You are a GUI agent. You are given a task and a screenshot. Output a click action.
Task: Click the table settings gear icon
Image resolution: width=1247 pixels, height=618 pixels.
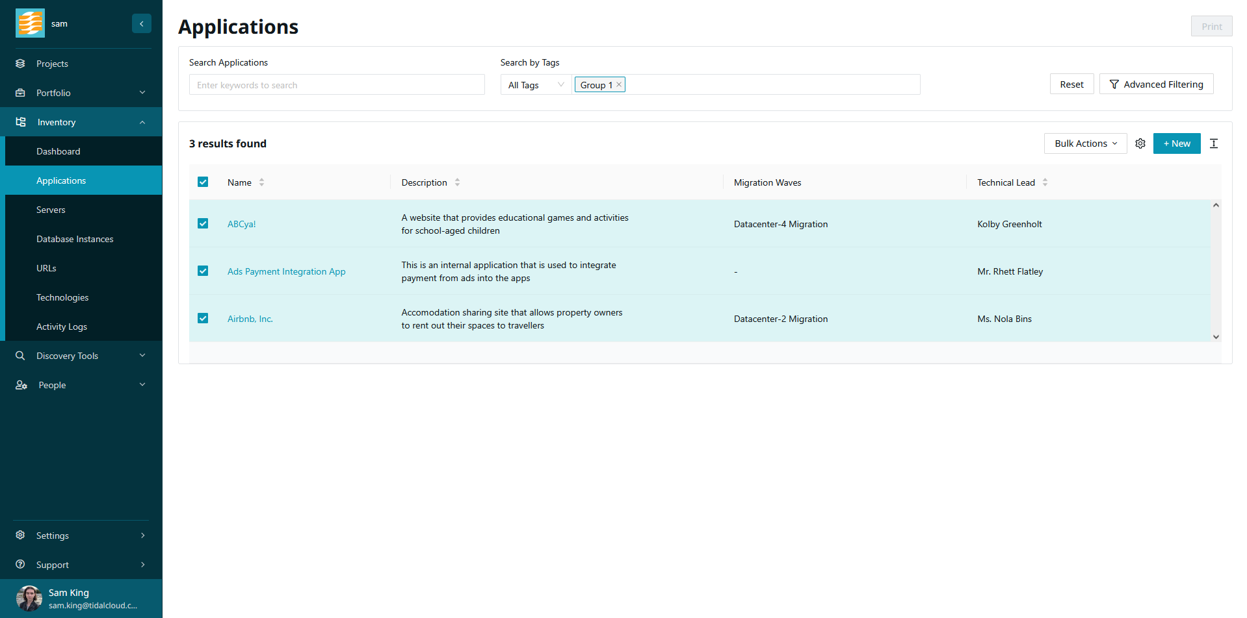[x=1140, y=143]
